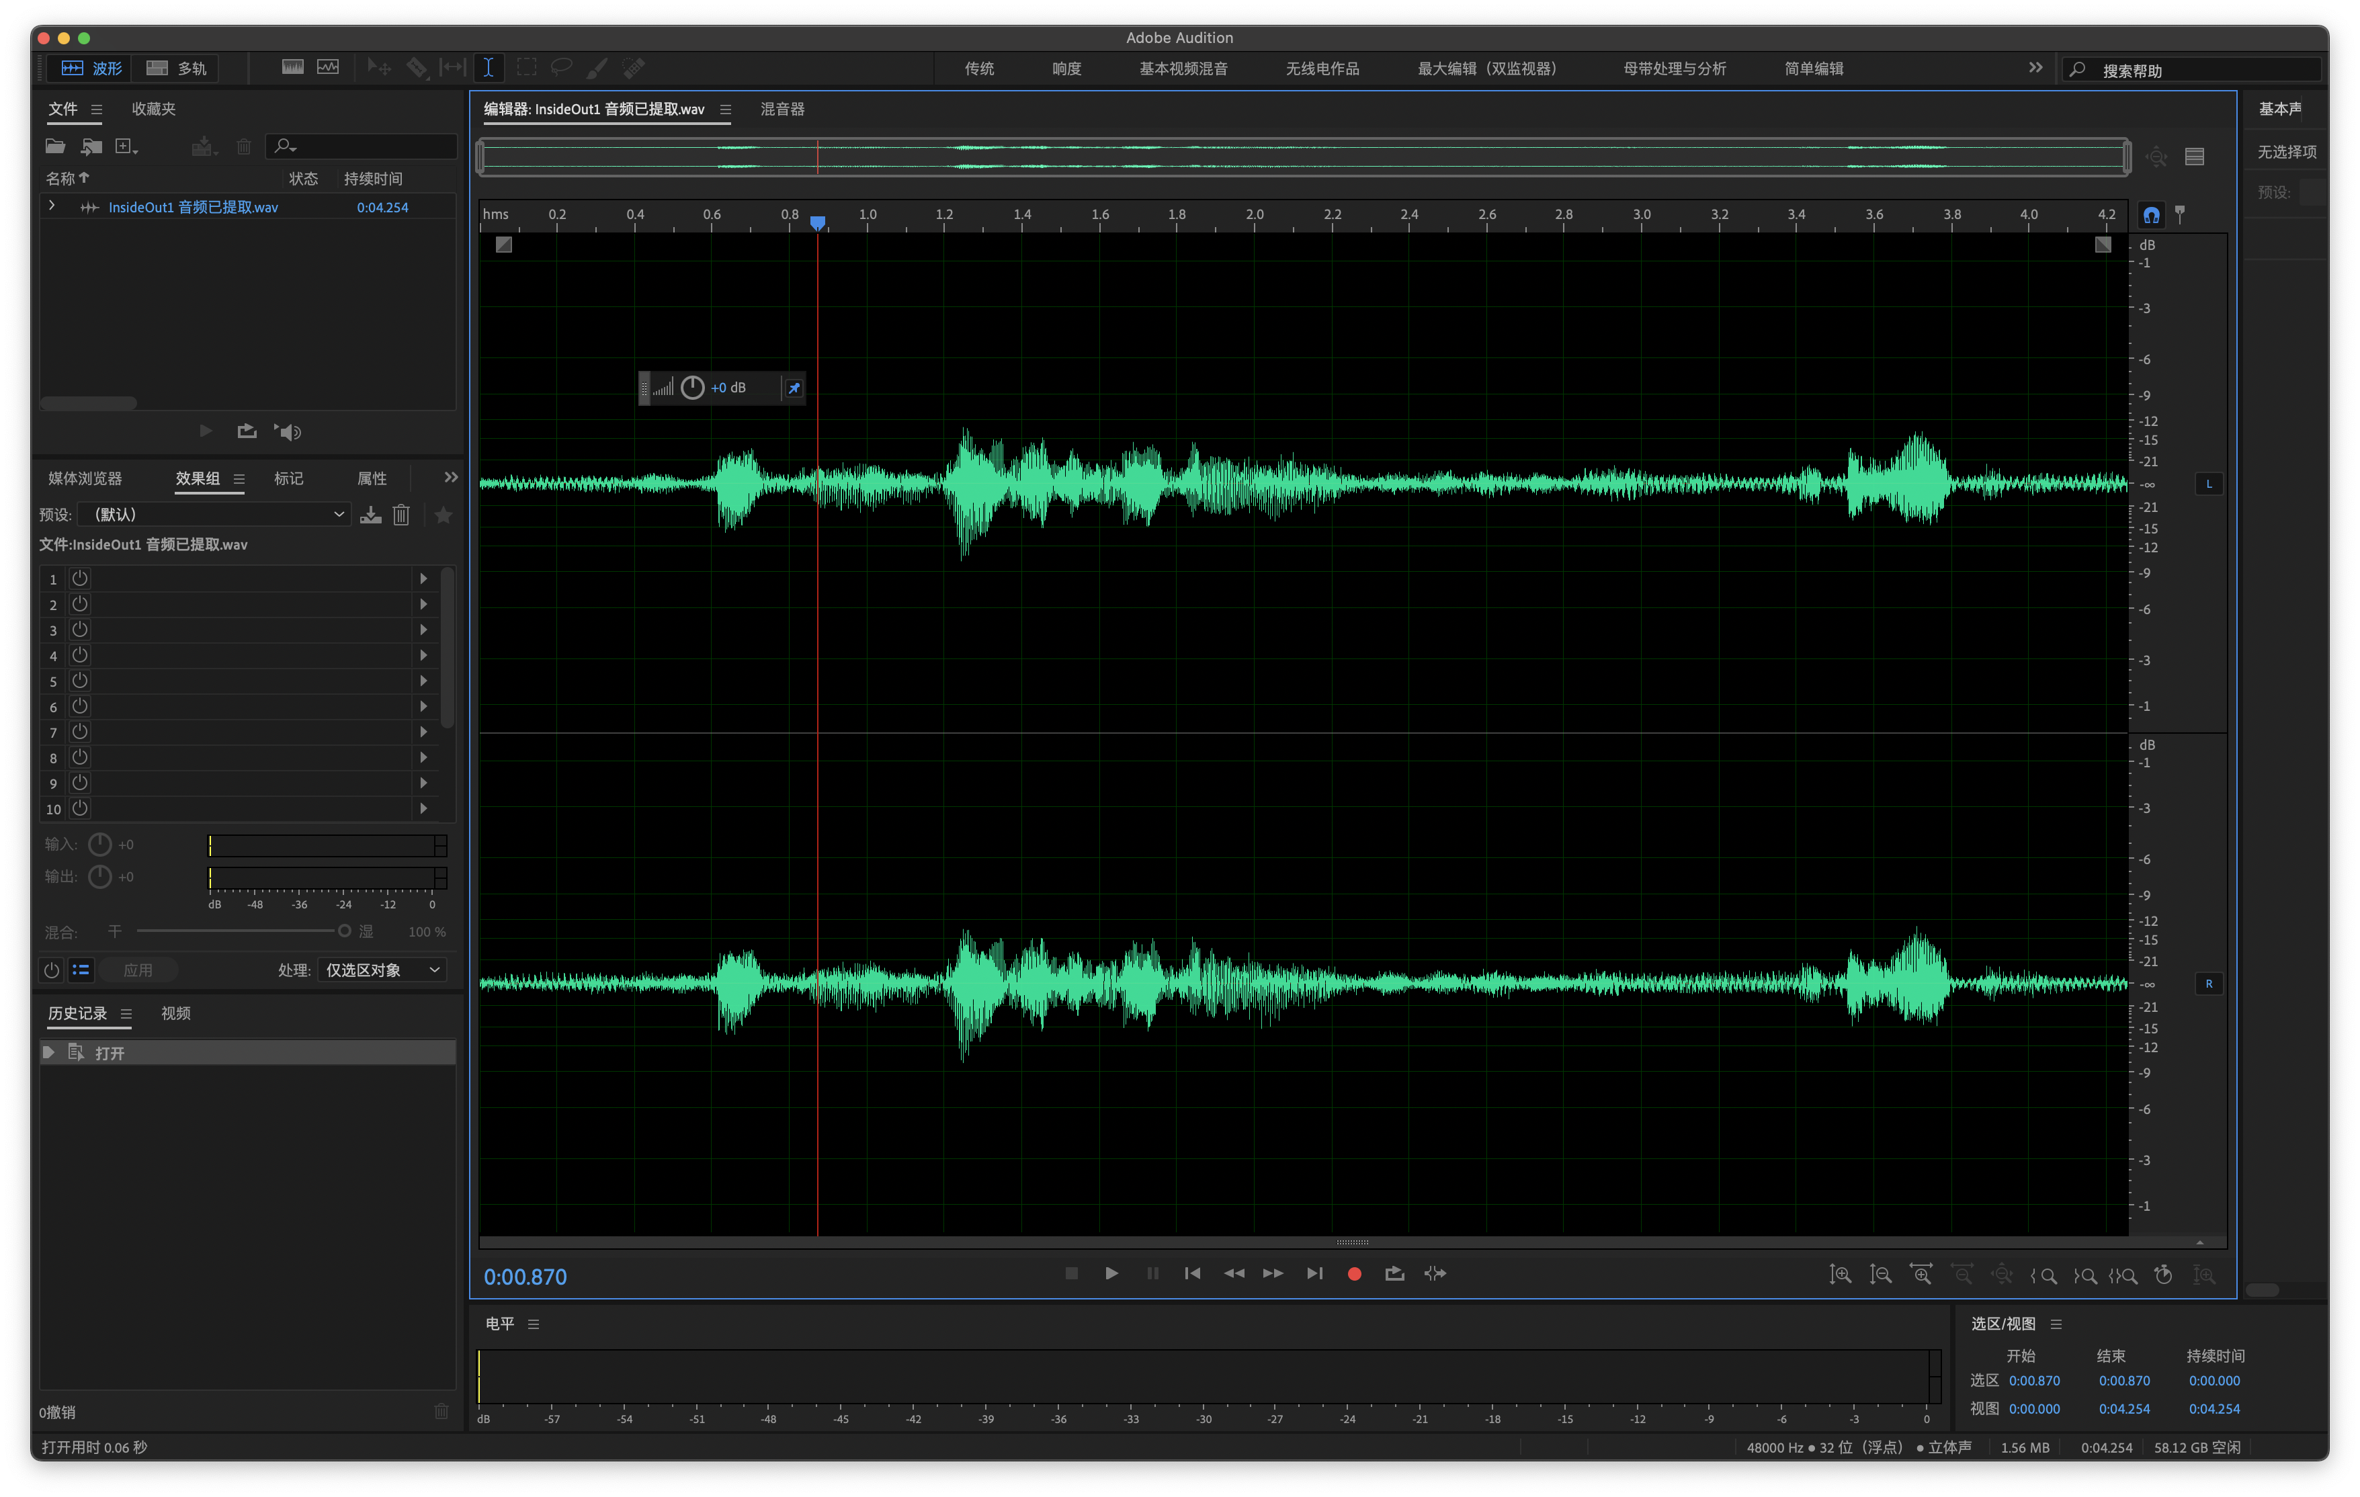
Task: Select the Spot Healing Brush tool
Action: (x=634, y=68)
